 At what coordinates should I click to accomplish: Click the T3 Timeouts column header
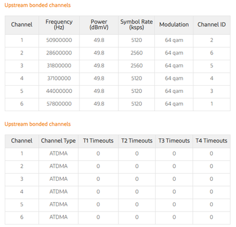[174, 141]
